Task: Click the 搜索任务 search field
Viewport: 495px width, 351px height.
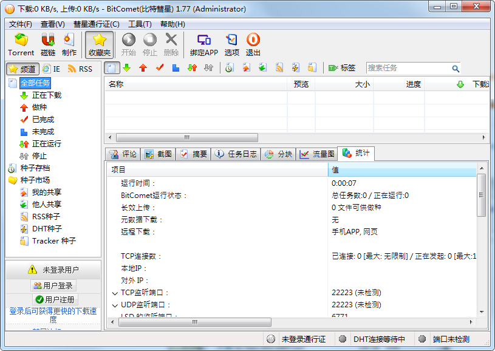Action: pyautogui.click(x=407, y=68)
